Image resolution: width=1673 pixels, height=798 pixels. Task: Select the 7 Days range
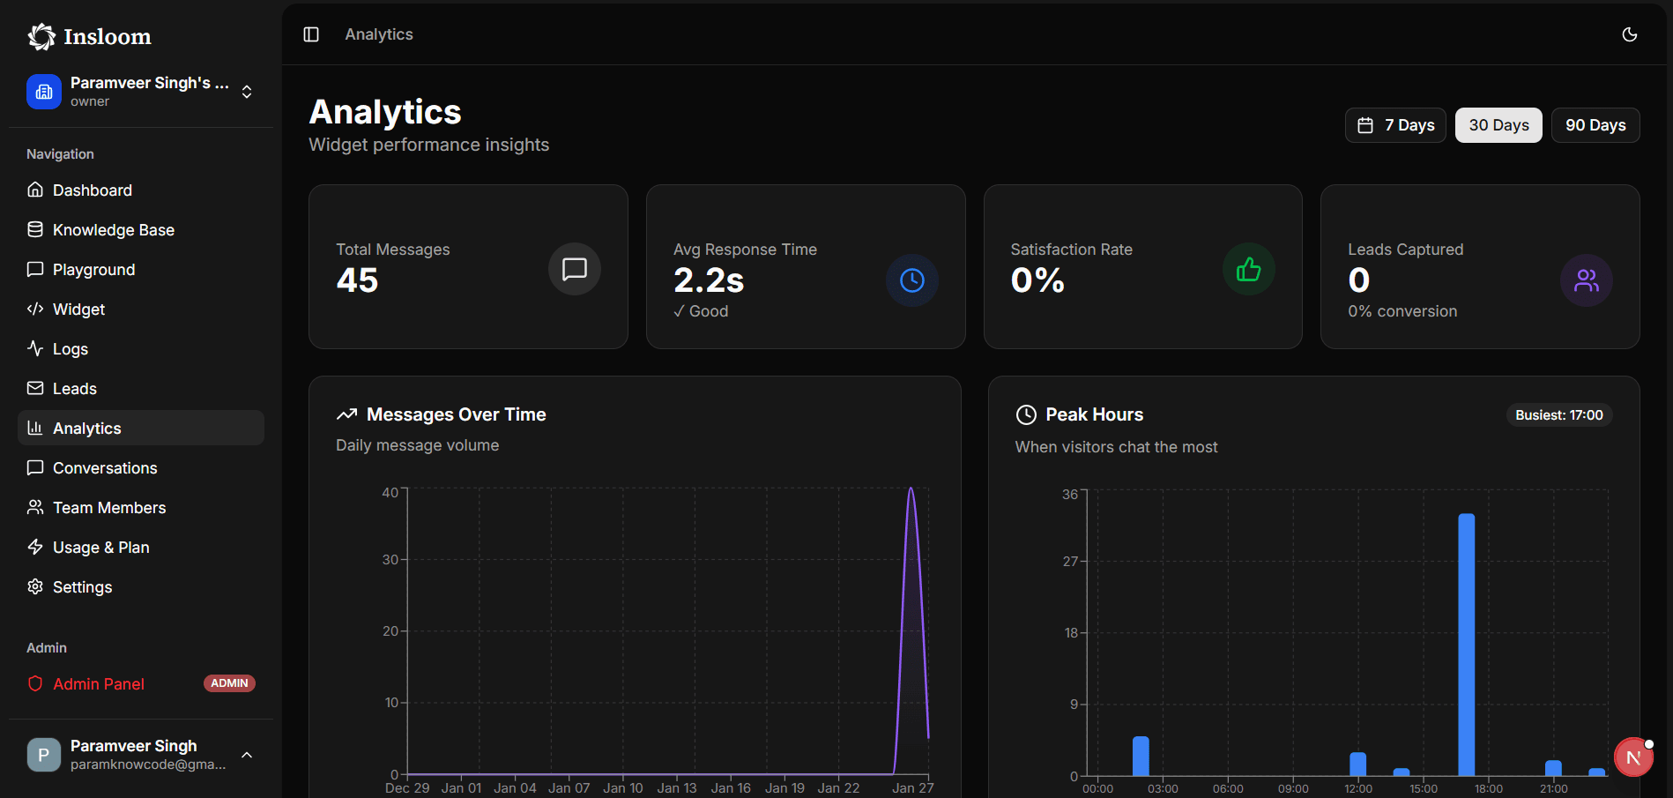tap(1395, 125)
